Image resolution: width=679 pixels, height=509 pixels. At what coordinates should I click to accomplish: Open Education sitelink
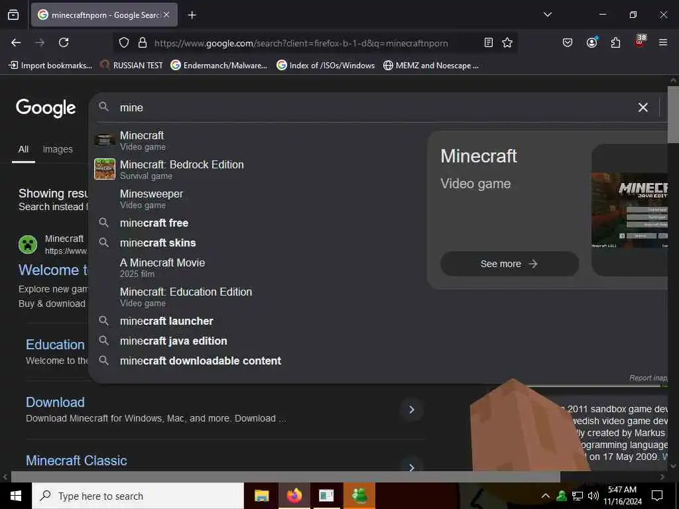[55, 345]
